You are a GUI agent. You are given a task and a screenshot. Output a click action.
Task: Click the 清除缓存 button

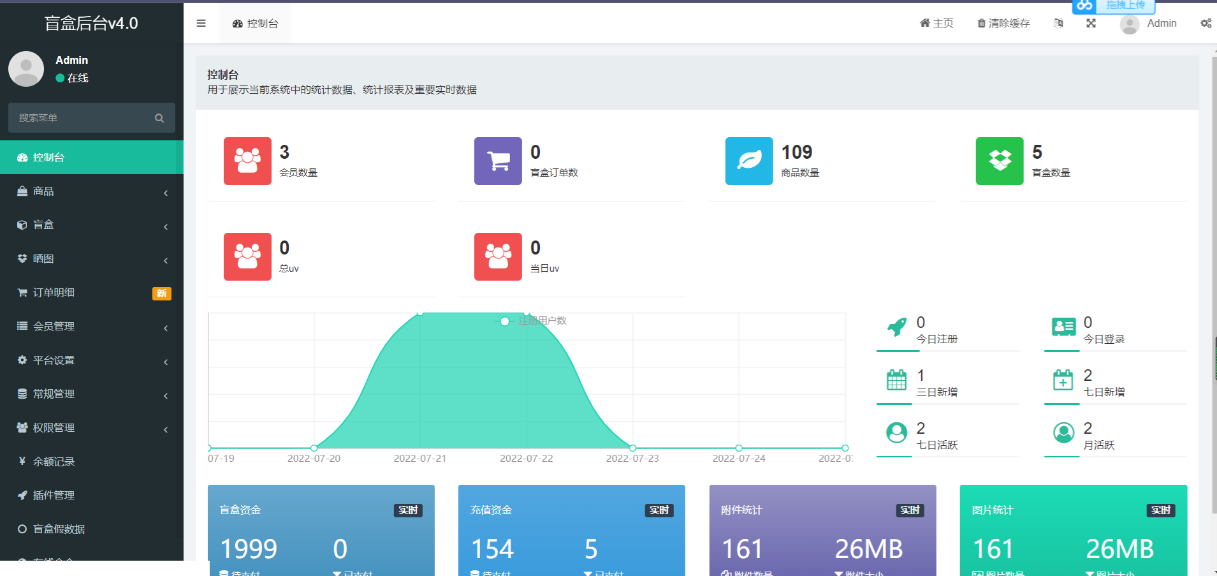[x=1003, y=23]
